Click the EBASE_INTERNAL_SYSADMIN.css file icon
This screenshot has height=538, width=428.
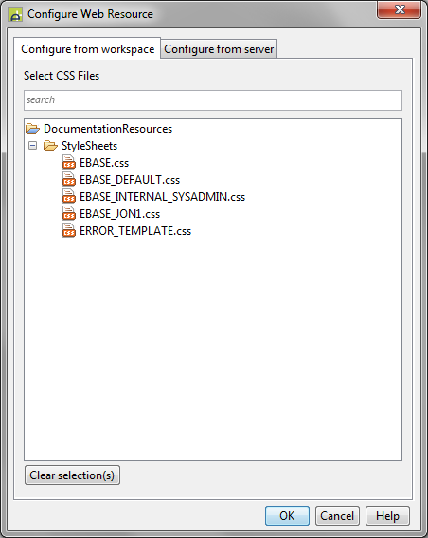click(68, 196)
